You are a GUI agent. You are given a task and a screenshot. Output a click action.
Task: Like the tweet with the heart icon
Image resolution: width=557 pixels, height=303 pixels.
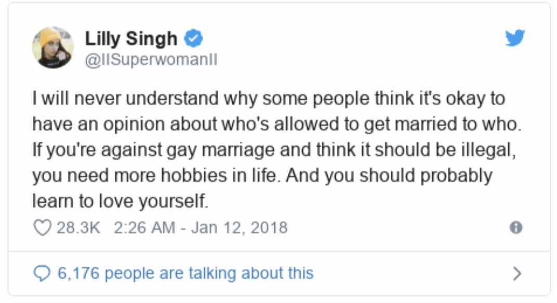(43, 227)
